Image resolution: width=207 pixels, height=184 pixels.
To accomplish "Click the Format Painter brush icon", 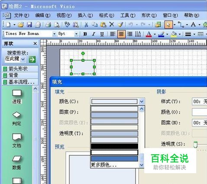I will point(120,25).
